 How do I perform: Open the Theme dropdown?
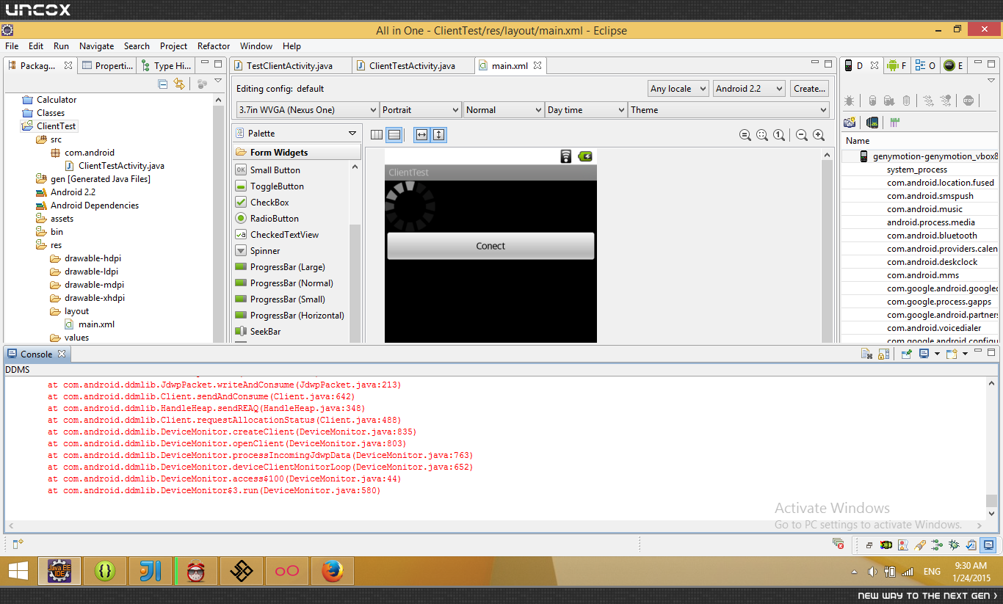click(x=728, y=110)
